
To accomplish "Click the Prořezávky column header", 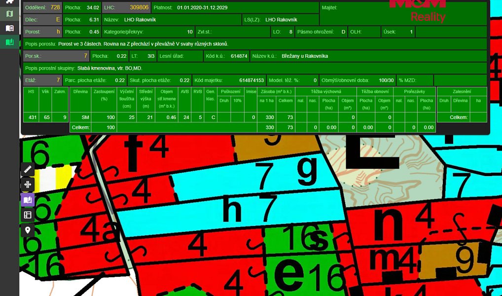I will coord(414,91).
